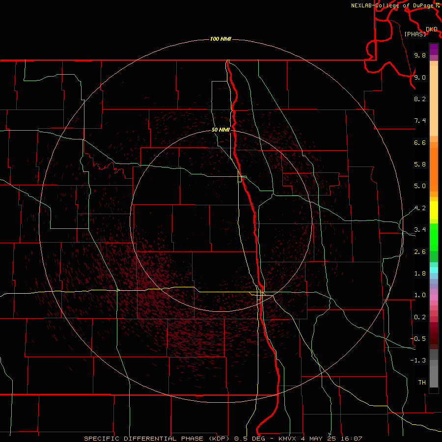Image resolution: width=442 pixels, height=442 pixels.
Task: Click the -1.3 scale label
Action: tap(418, 360)
